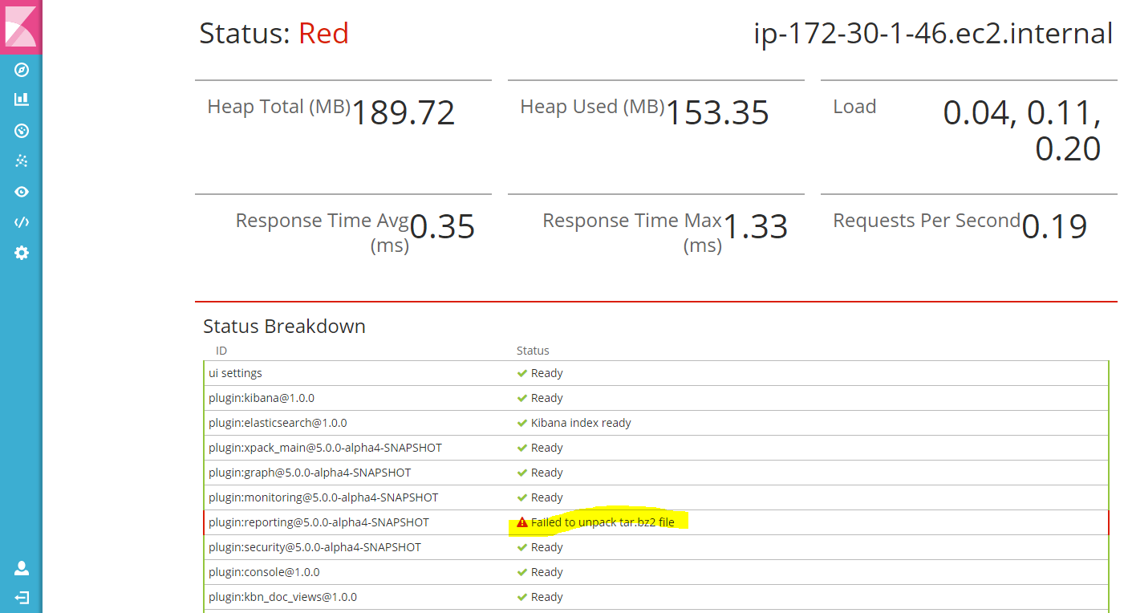Click the green check for monitoring plugin
1124x613 pixels.
[522, 497]
